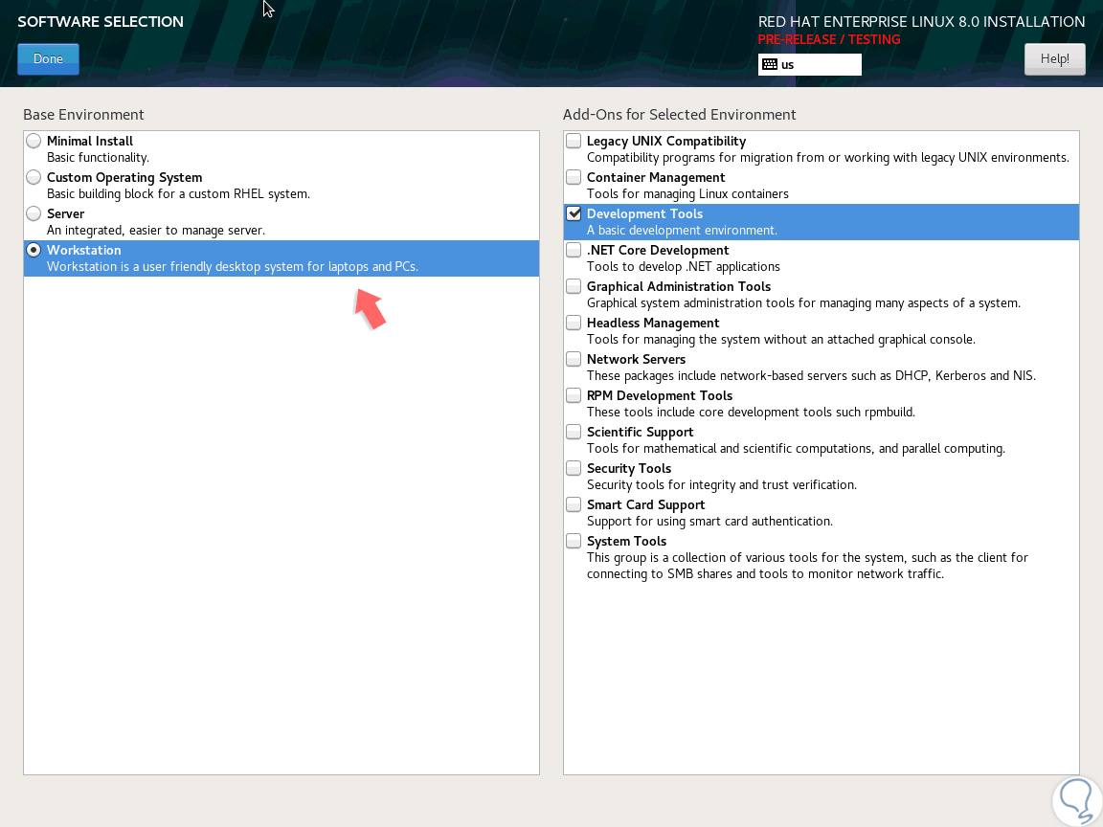Click Scientific Support description about parallel computing
This screenshot has height=827, width=1103.
[x=796, y=449]
